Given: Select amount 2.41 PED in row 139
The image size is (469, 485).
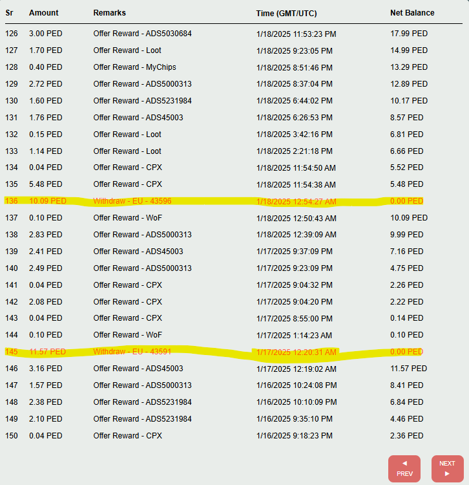Looking at the screenshot, I should [46, 252].
